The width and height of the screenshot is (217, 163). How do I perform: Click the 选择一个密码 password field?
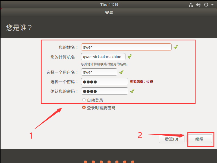pyautogui.click(x=105, y=82)
